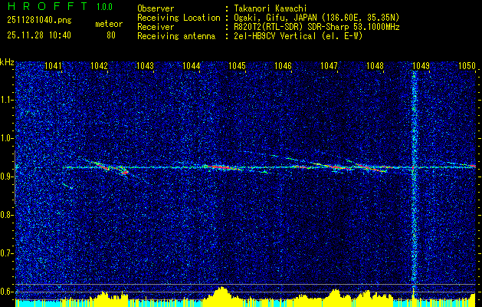
Task: Click the meteor count value 80
Action: pos(111,35)
